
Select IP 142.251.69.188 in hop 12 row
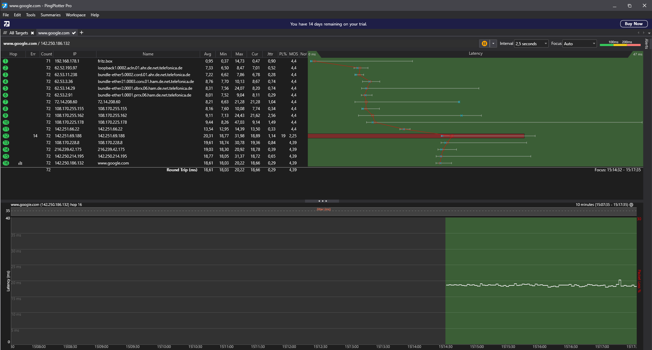click(x=68, y=136)
